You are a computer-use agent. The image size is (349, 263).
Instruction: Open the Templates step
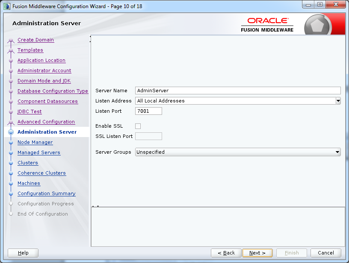[x=30, y=50]
